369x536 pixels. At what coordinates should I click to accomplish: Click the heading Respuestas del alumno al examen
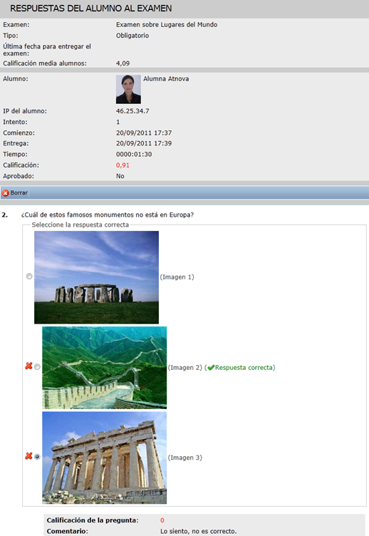coord(91,9)
